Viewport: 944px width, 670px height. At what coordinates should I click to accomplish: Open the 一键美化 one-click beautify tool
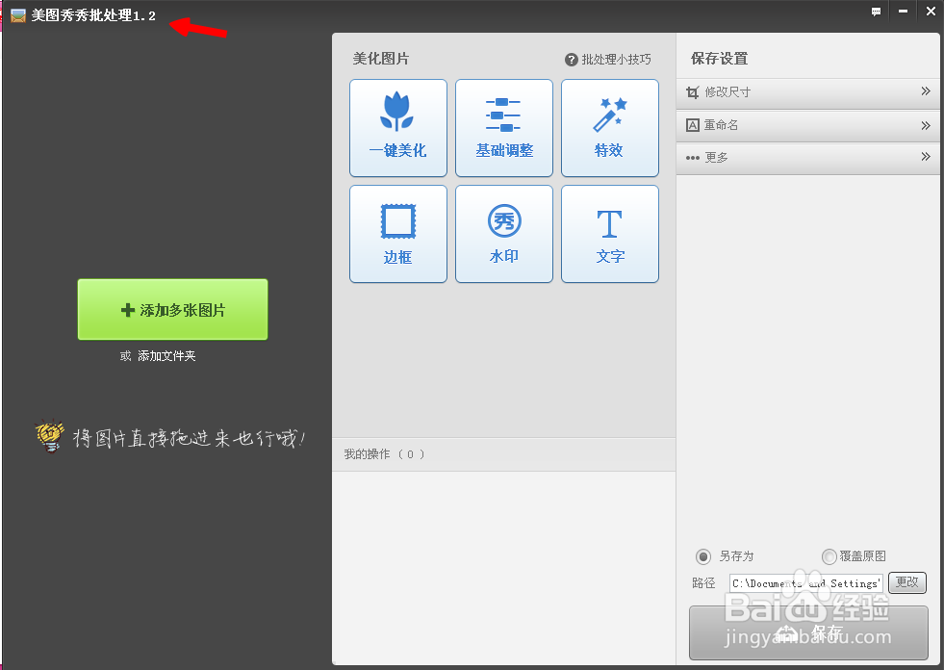[398, 128]
